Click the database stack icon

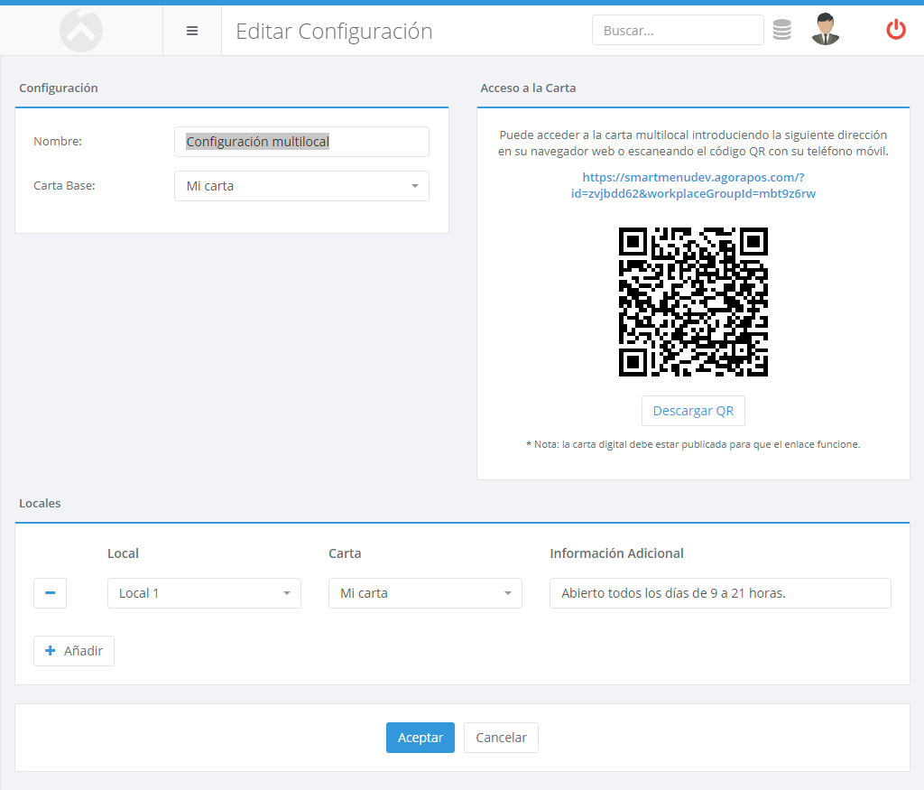click(782, 30)
